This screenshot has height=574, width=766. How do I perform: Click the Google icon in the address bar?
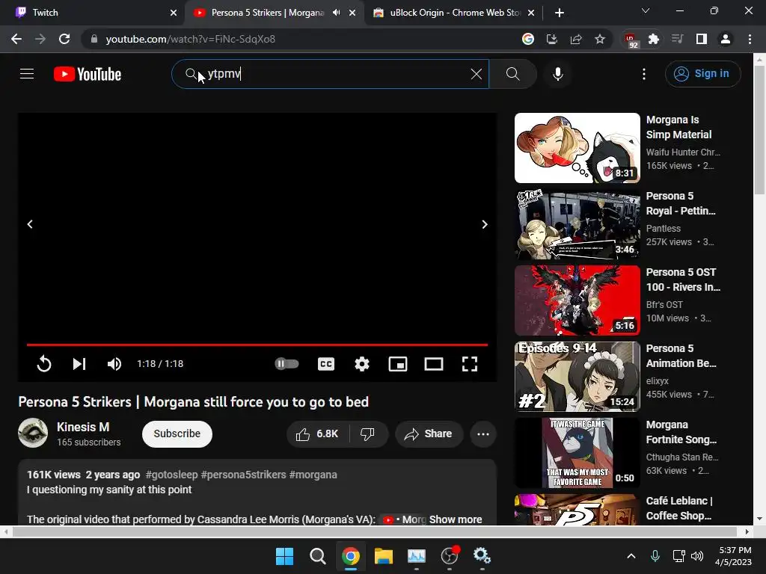527,39
